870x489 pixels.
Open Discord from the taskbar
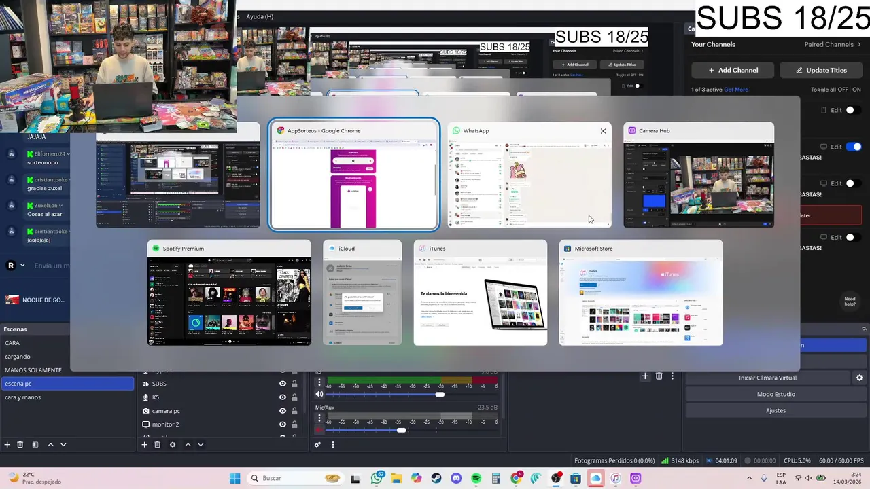tap(456, 478)
